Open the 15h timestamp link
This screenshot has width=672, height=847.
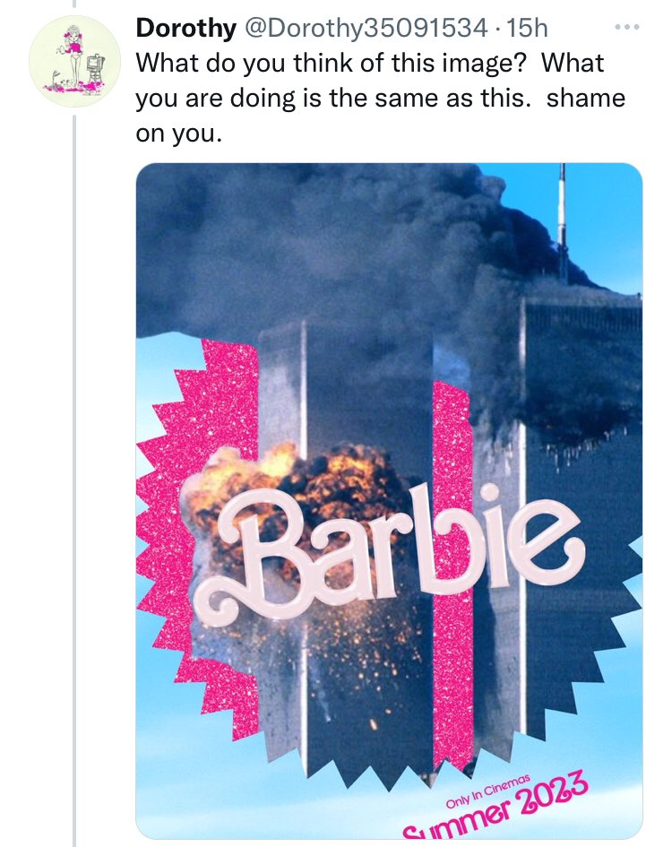pyautogui.click(x=526, y=29)
